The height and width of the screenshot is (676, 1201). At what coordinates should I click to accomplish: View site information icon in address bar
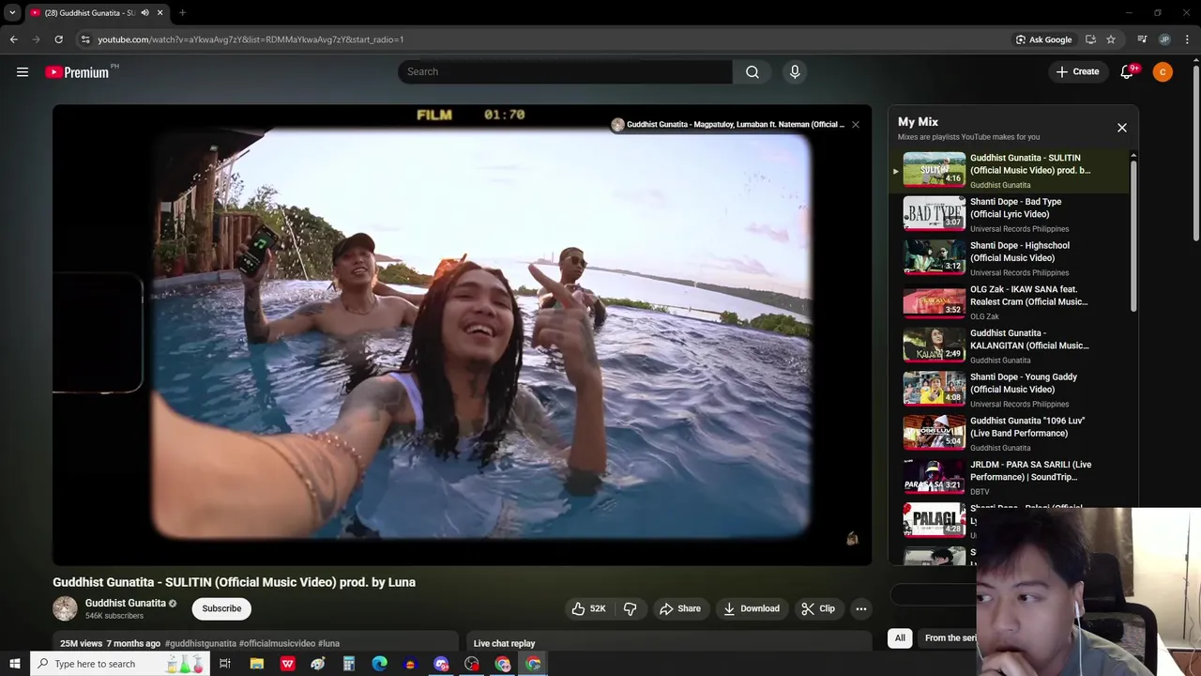point(85,39)
